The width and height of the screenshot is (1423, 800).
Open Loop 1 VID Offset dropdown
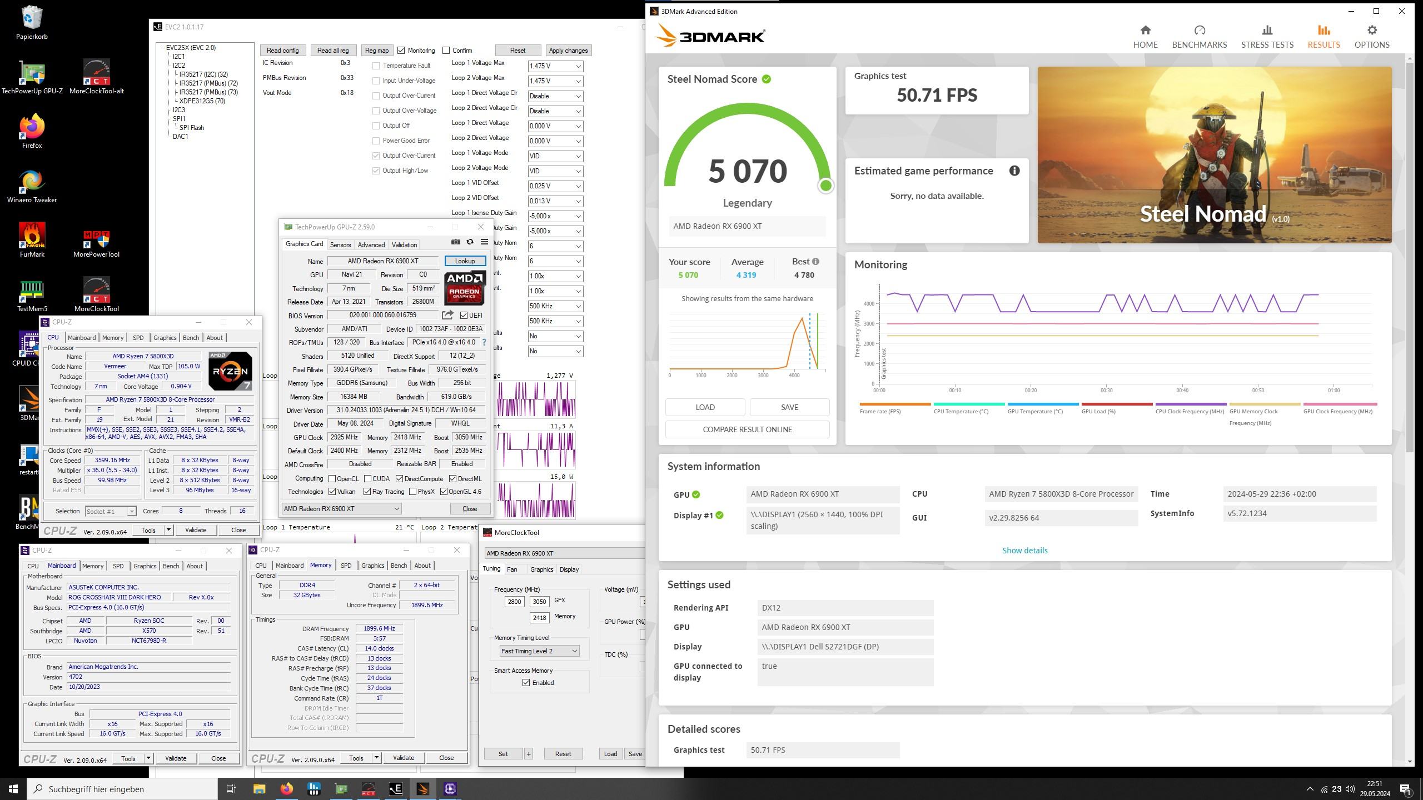(x=555, y=186)
